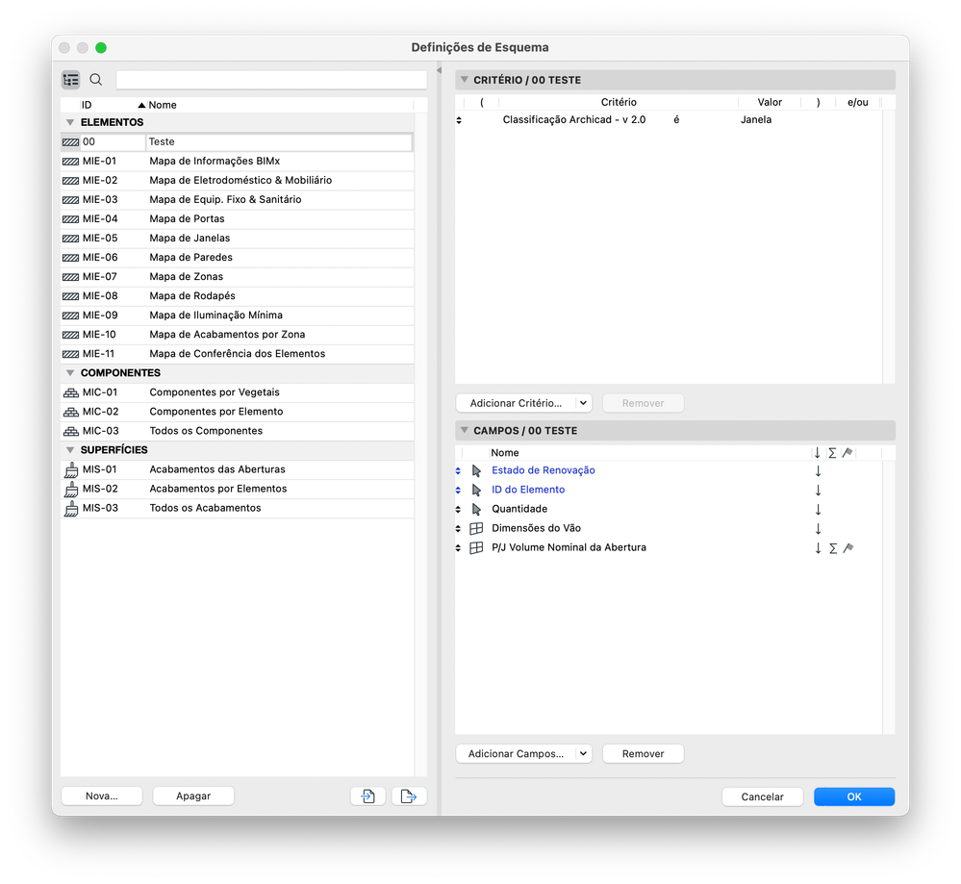Click the paintbrush icon of MIS-01

coord(71,470)
